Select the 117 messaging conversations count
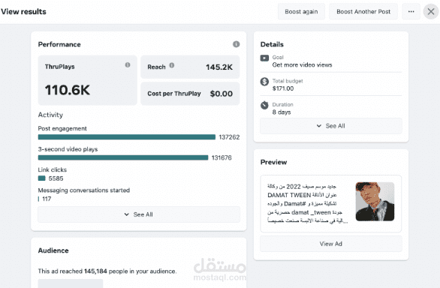Screen dimensions: 440x288 click(x=47, y=199)
